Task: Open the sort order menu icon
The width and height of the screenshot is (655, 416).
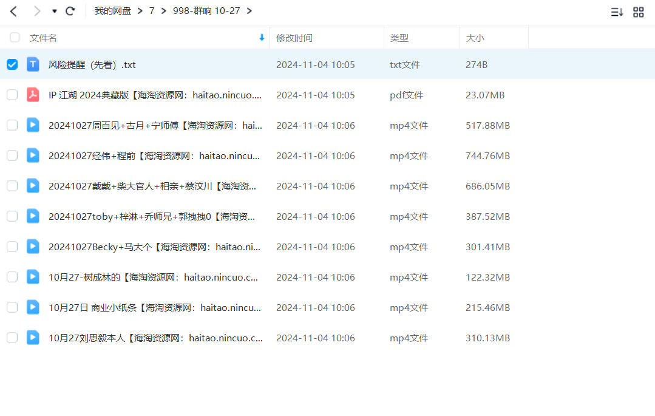Action: [617, 12]
